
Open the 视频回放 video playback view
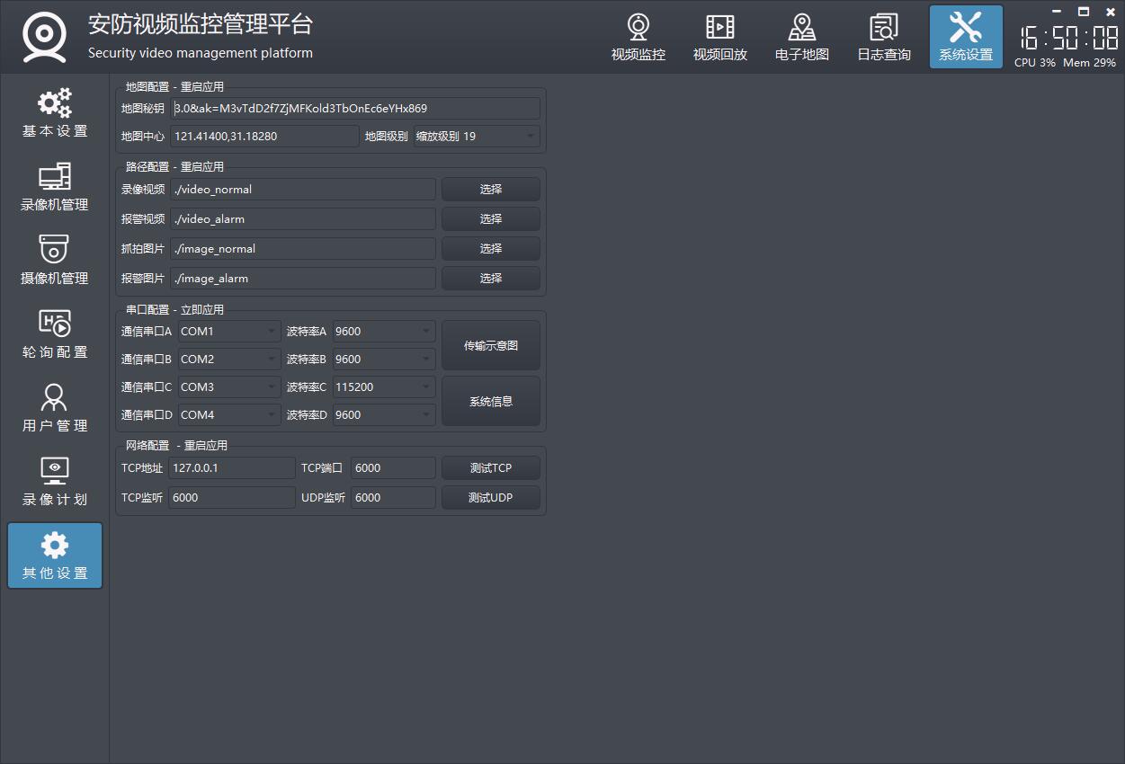pos(719,38)
